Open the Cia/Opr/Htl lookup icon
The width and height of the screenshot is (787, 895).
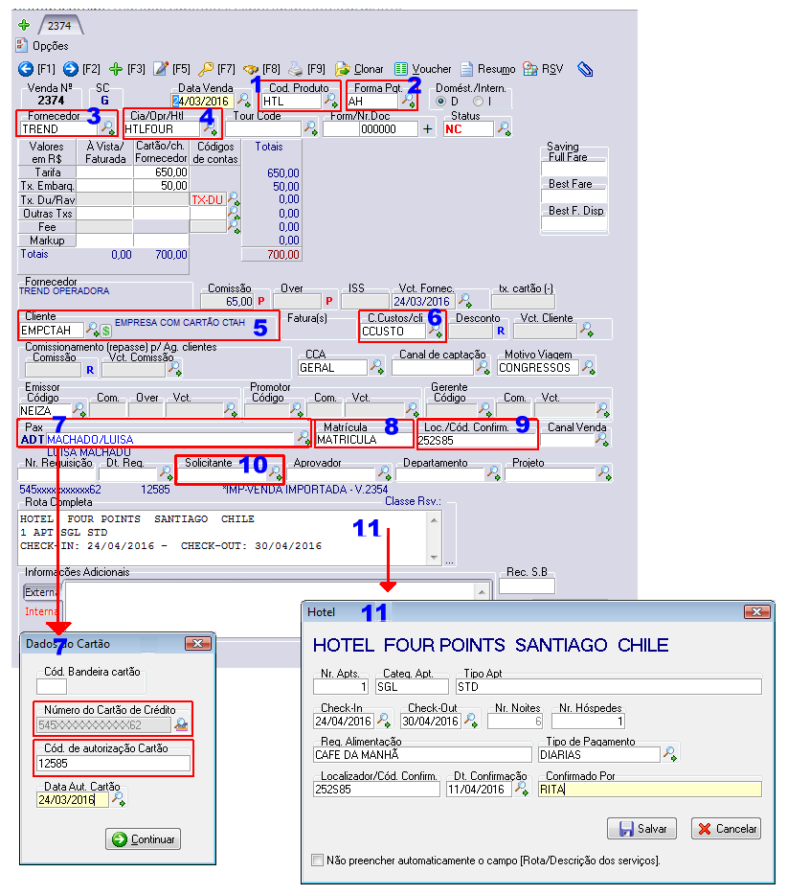[x=210, y=127]
